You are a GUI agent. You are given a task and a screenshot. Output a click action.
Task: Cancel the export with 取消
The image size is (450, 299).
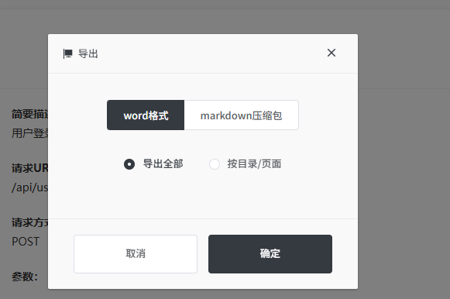[x=136, y=254]
